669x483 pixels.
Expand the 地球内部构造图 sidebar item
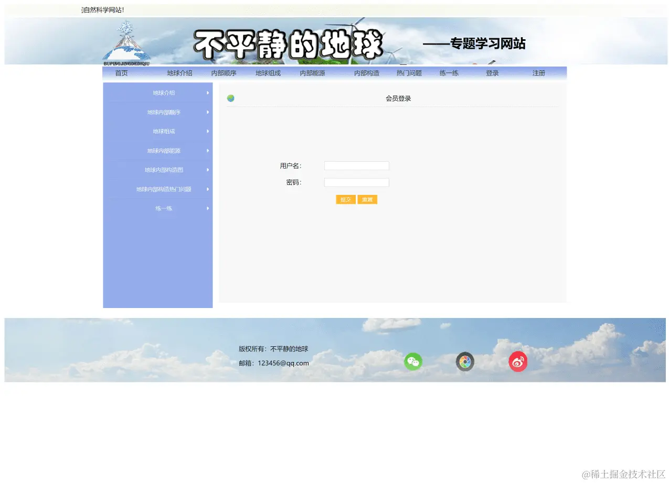click(164, 170)
